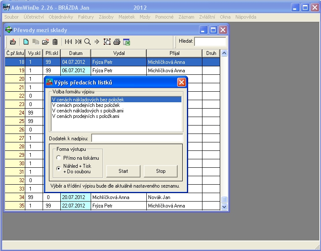Click the copy record toolbar icon
Screen dimensions: 321x251
[x=36, y=42]
